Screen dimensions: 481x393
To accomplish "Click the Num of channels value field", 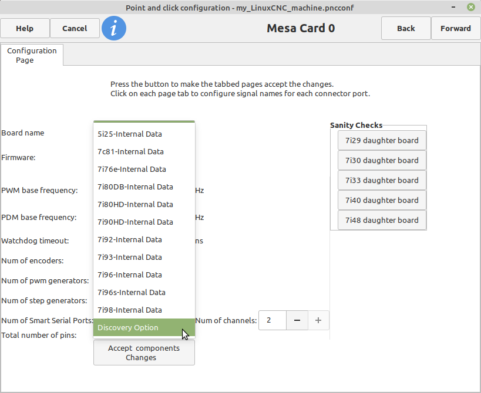I will pyautogui.click(x=273, y=320).
